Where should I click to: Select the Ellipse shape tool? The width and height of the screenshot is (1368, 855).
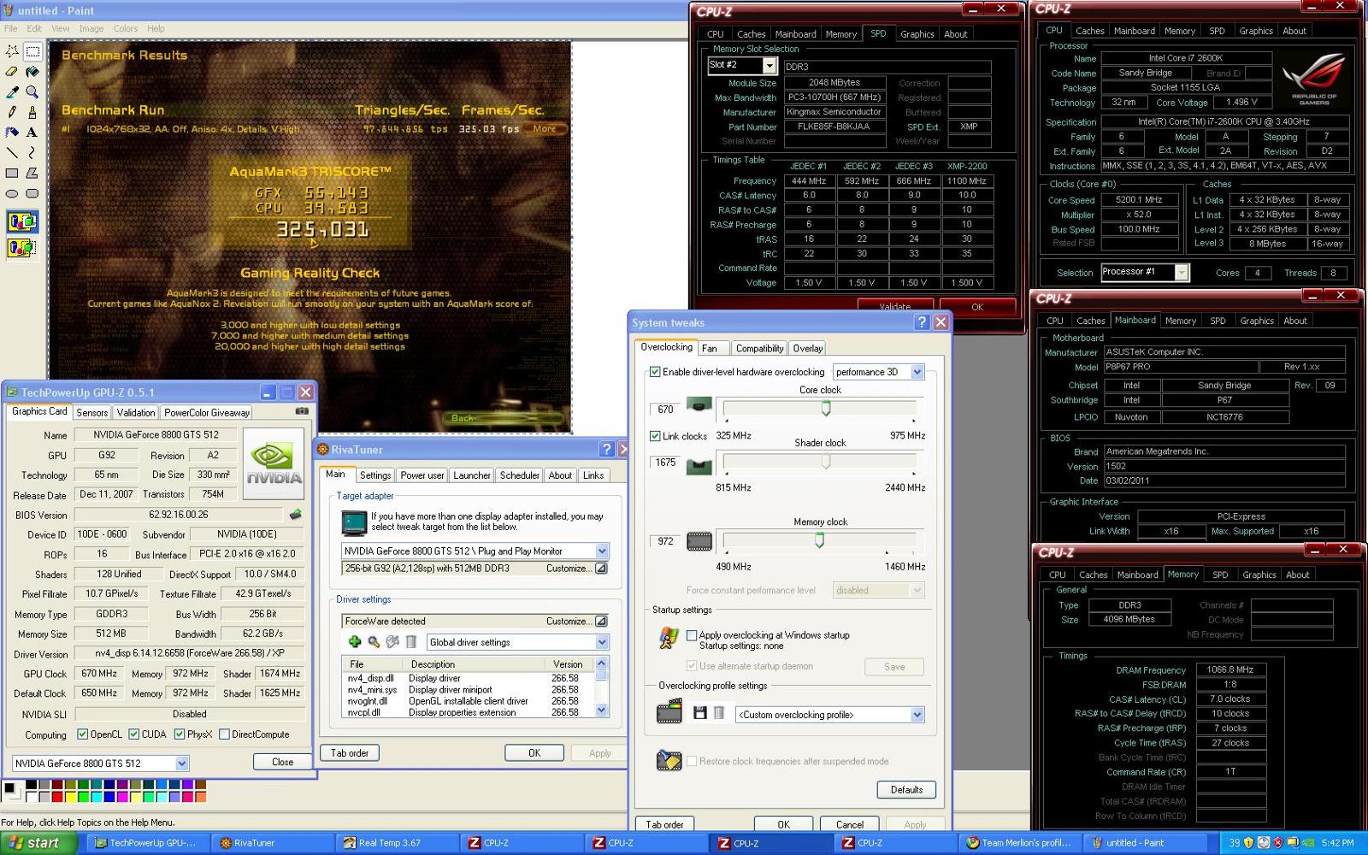[12, 193]
